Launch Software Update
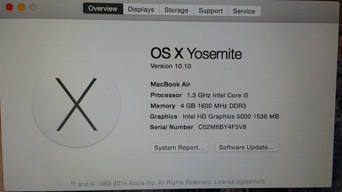This screenshot has width=342, height=192. coord(247,147)
